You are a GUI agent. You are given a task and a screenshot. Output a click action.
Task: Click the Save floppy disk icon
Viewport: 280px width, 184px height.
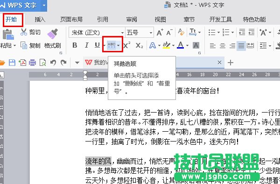(12, 63)
